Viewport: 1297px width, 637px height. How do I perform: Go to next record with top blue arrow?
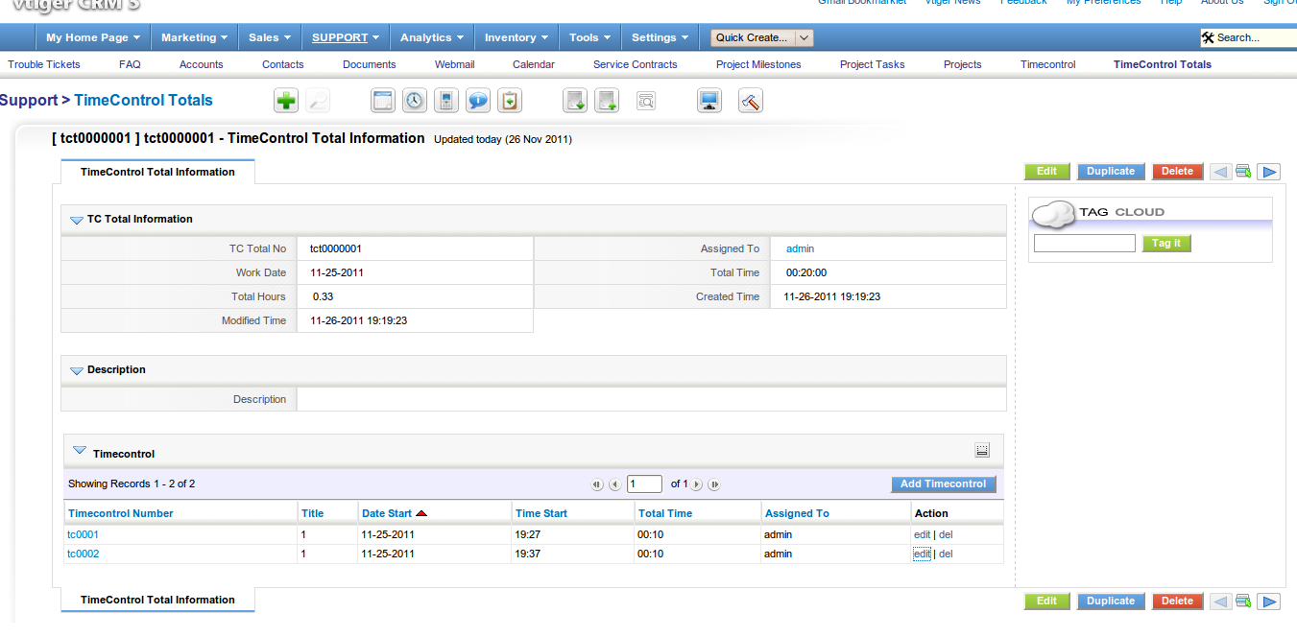[x=1269, y=172]
